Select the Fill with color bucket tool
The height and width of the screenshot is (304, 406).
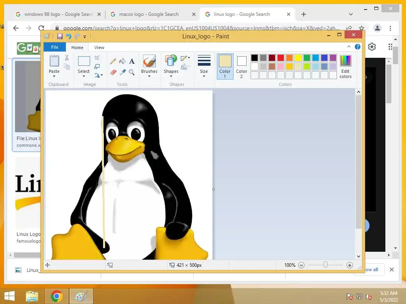click(x=123, y=61)
